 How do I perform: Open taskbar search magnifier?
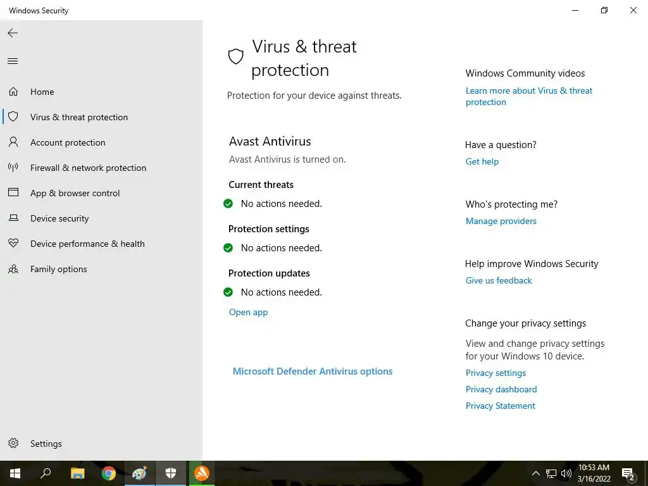click(x=46, y=473)
